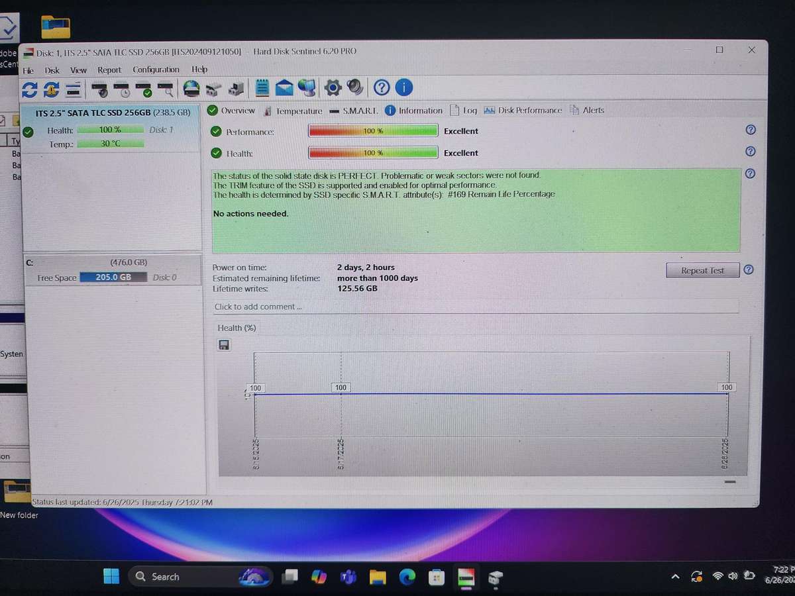The width and height of the screenshot is (795, 596).
Task: Open the report notepad icon
Action: [261, 87]
